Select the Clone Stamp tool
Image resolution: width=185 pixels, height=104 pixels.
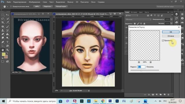click(x=3, y=30)
